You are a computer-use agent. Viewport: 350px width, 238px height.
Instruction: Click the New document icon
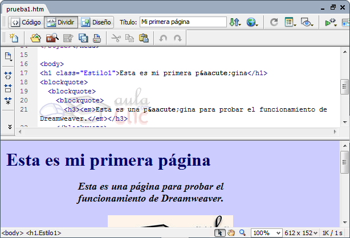[14, 38]
